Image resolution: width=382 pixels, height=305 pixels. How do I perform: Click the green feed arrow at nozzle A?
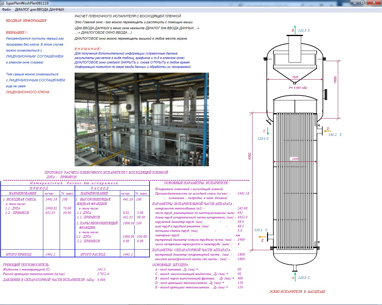click(x=295, y=276)
